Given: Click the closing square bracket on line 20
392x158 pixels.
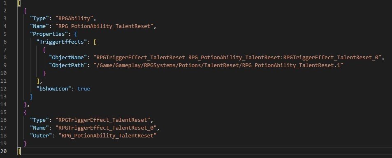Looking at the screenshot, I should click(x=19, y=151).
